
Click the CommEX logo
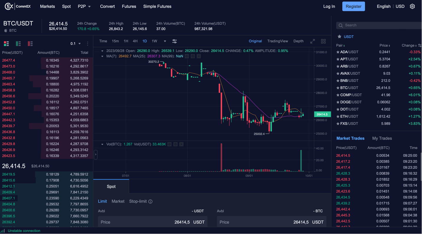pyautogui.click(x=18, y=6)
